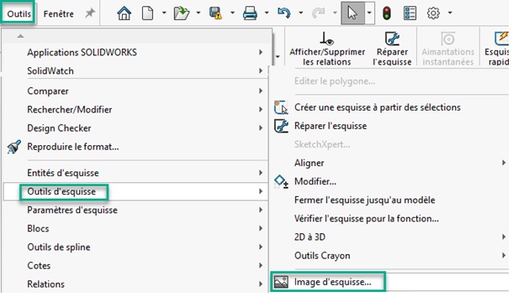Open Applications SOLIDWORKS submenu
This screenshot has width=518, height=302.
point(136,52)
